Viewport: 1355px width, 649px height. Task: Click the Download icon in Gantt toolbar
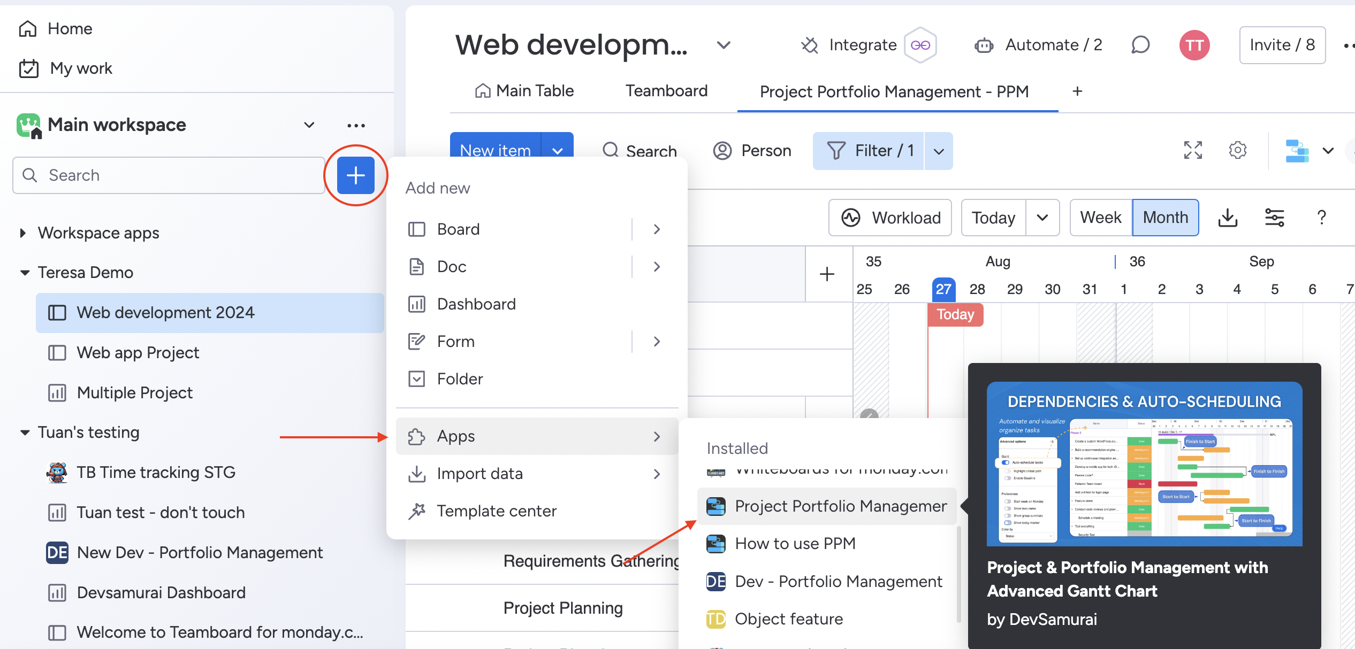[1229, 218]
